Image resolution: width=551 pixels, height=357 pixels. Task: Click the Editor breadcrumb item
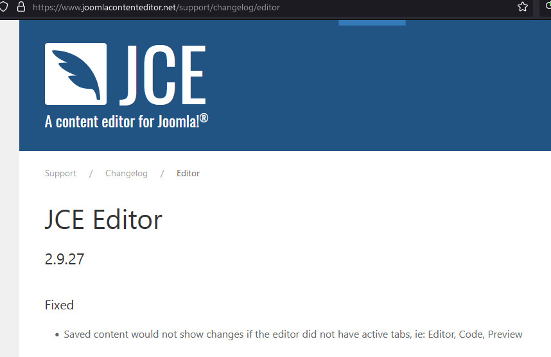188,173
